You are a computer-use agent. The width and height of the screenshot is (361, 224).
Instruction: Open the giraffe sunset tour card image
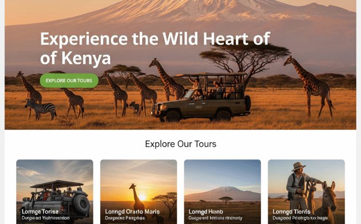[139, 192]
